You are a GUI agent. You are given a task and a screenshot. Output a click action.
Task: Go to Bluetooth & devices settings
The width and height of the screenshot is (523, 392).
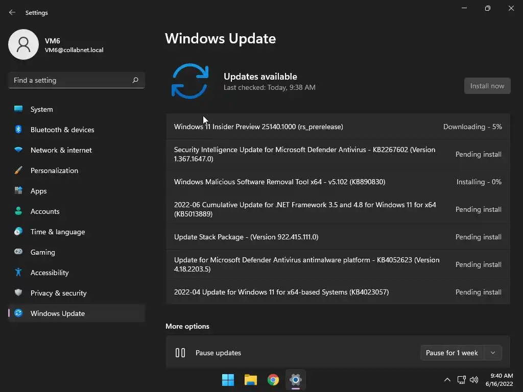pyautogui.click(x=62, y=130)
